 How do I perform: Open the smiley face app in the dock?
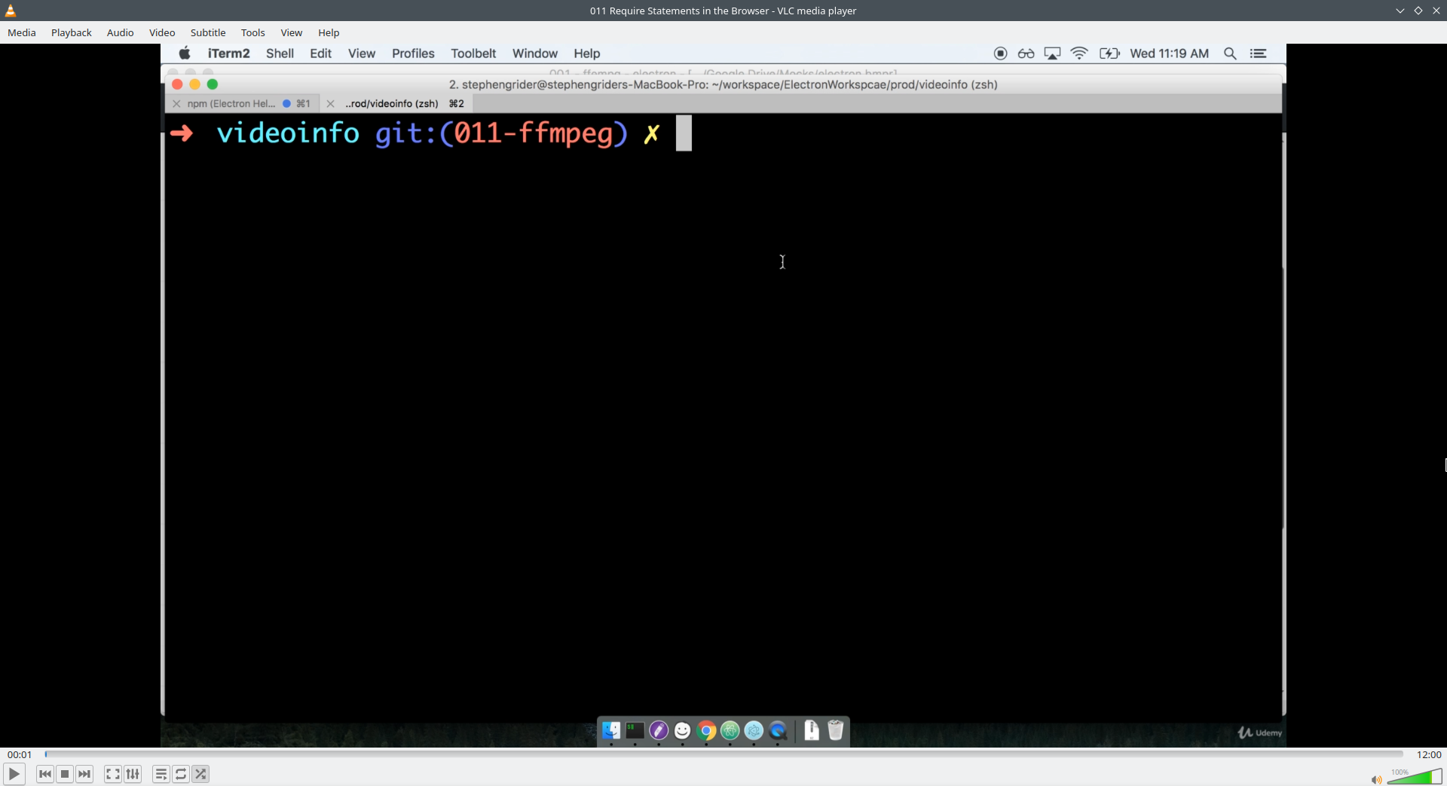point(683,730)
